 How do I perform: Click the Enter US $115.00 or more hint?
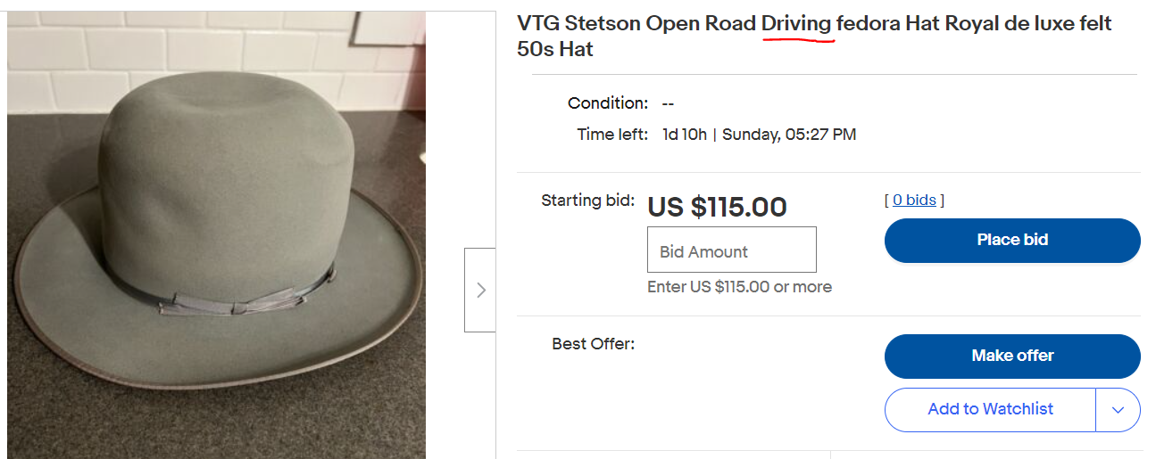click(739, 287)
